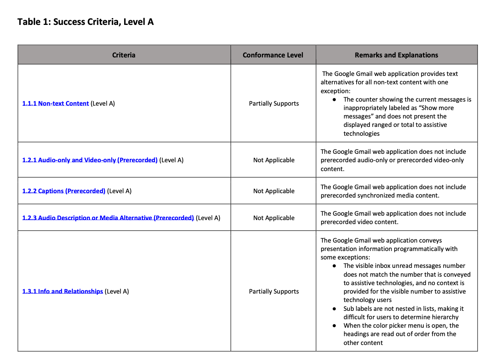The image size is (496, 355).
Task: Select the Conformance Level column header
Action: [x=273, y=55]
